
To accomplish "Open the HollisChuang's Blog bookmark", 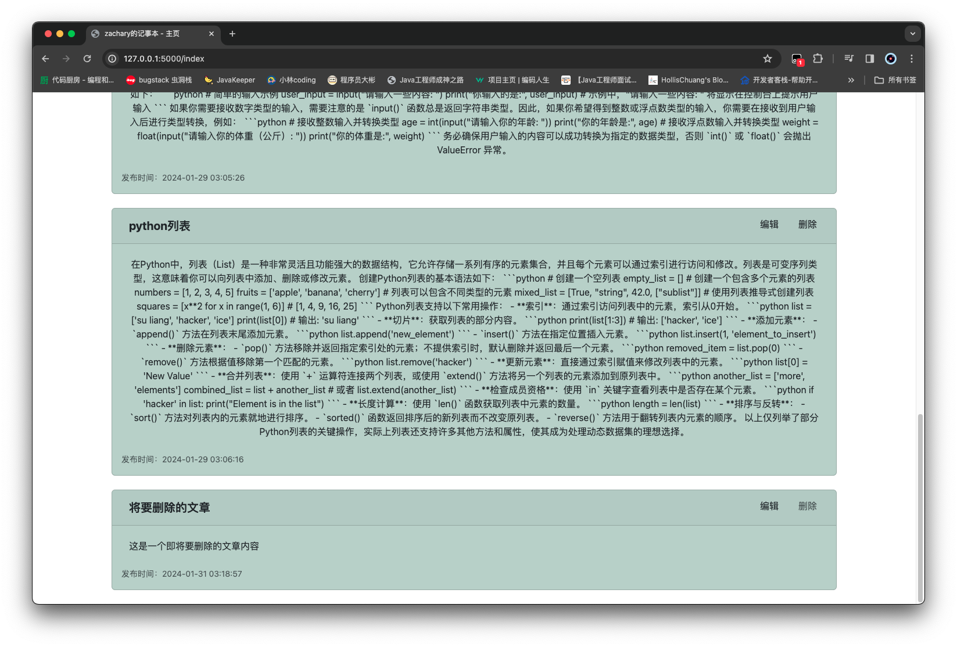I will click(x=689, y=80).
